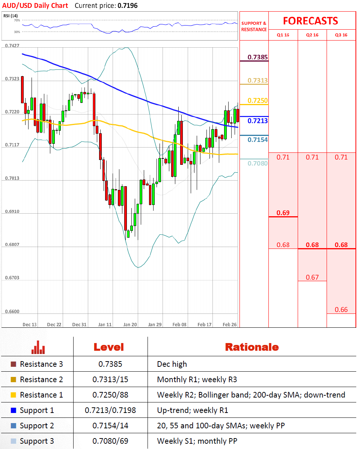
Task: Click the 0.7213/0.7198 level cell
Action: tap(110, 411)
